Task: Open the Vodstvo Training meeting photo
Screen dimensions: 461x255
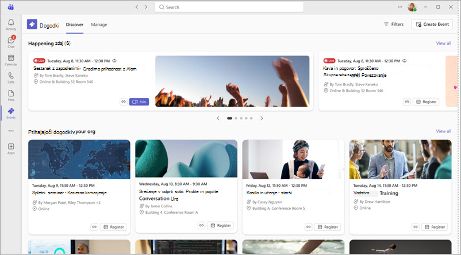Action: click(400, 159)
